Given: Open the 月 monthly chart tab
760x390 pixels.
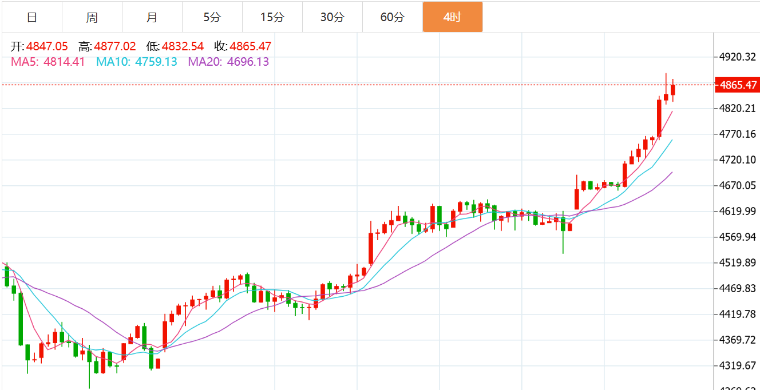Looking at the screenshot, I should coord(152,17).
